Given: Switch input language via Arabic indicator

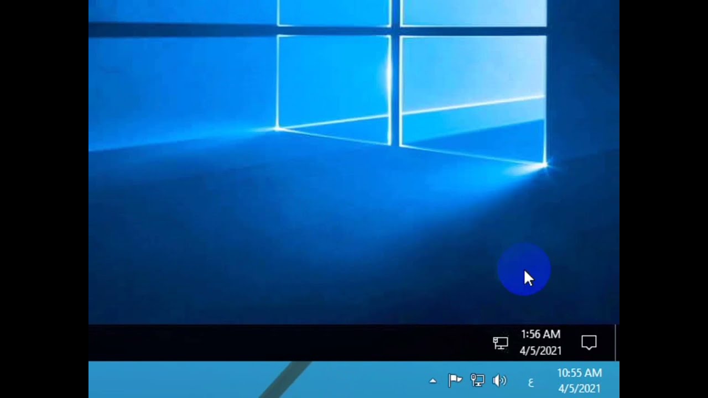Looking at the screenshot, I should point(531,382).
